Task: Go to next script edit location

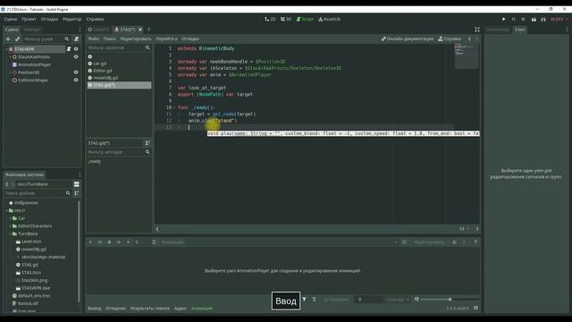Action: click(476, 38)
